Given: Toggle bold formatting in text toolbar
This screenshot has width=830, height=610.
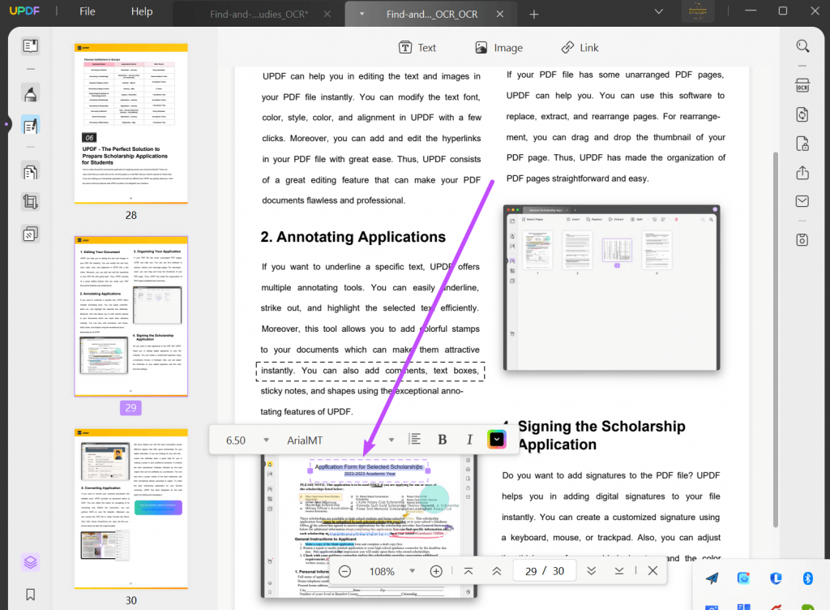Looking at the screenshot, I should click(x=442, y=439).
